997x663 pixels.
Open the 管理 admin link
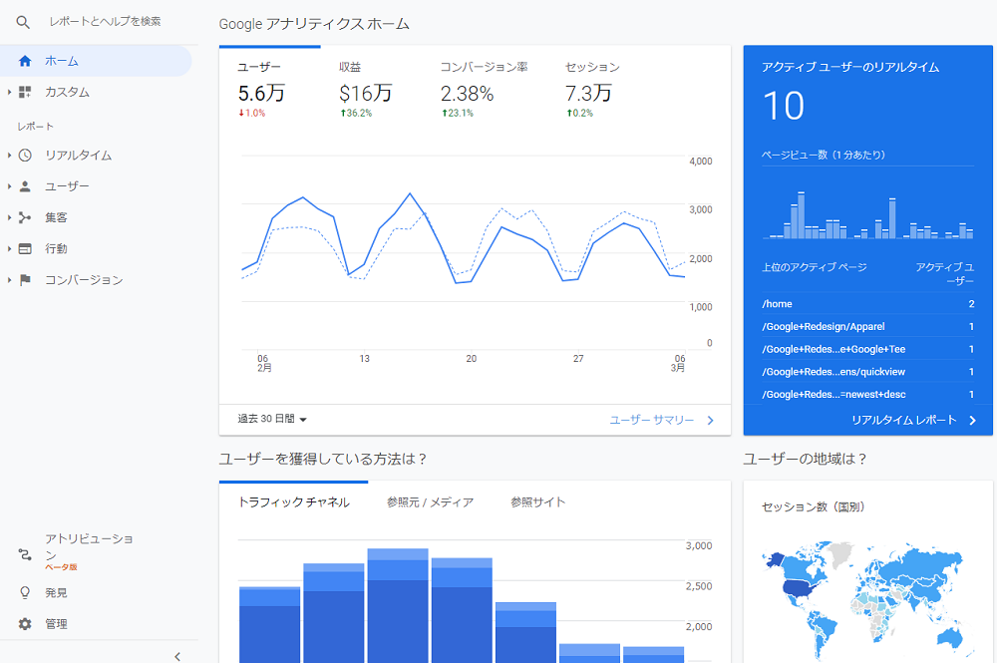click(x=56, y=623)
